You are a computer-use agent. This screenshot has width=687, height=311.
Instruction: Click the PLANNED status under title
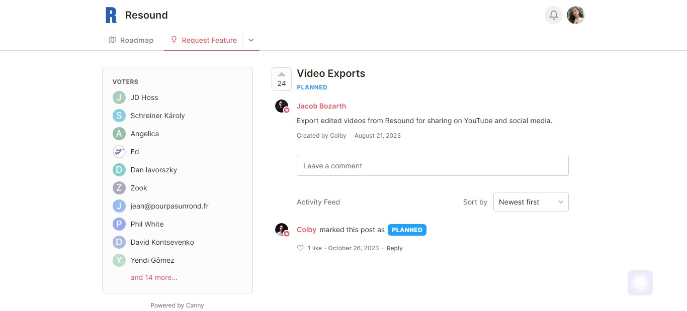click(312, 87)
